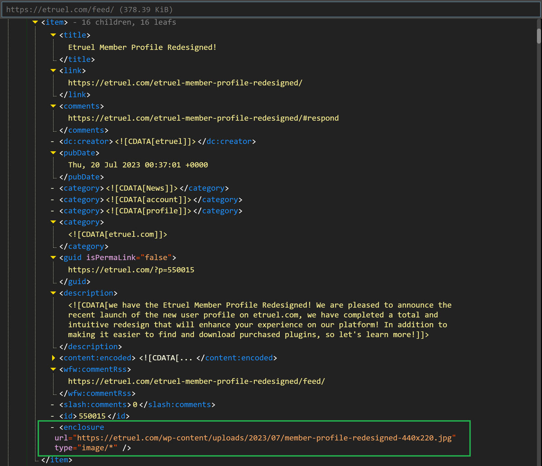Click the closing </comments> tag

click(x=84, y=130)
